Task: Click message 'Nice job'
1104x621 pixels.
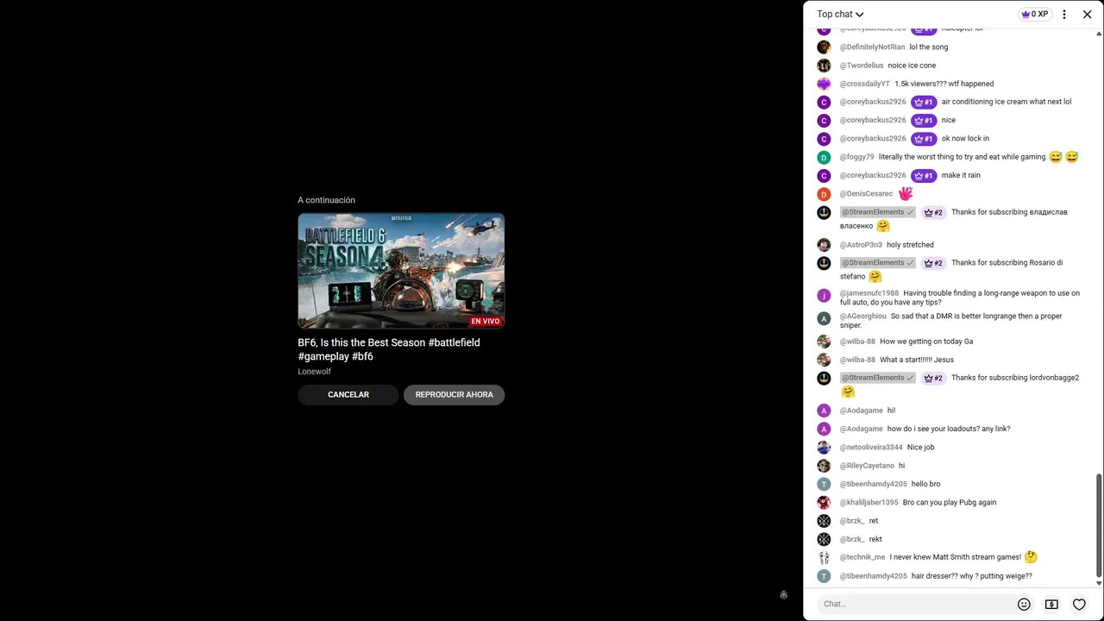Action: [x=921, y=448]
